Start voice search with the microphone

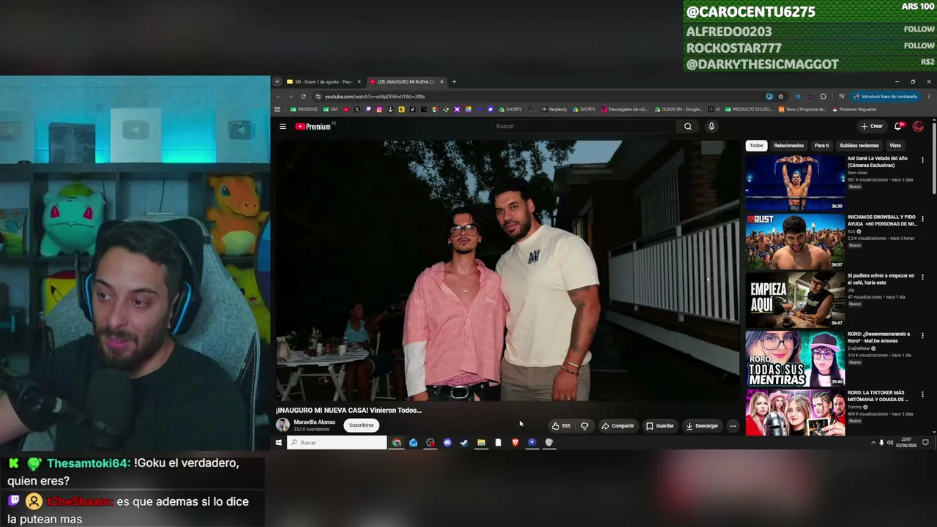tap(711, 127)
